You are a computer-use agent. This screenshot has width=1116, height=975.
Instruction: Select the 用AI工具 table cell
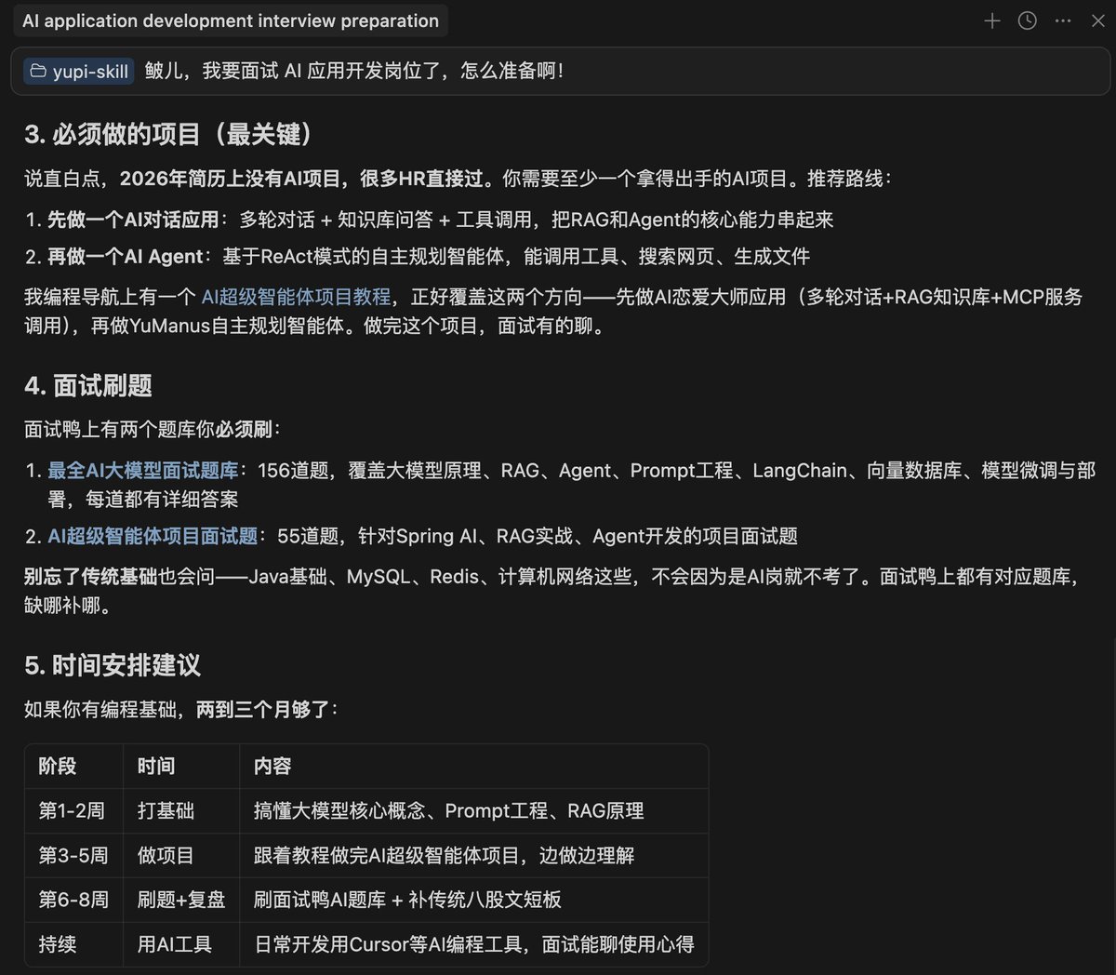tap(175, 945)
